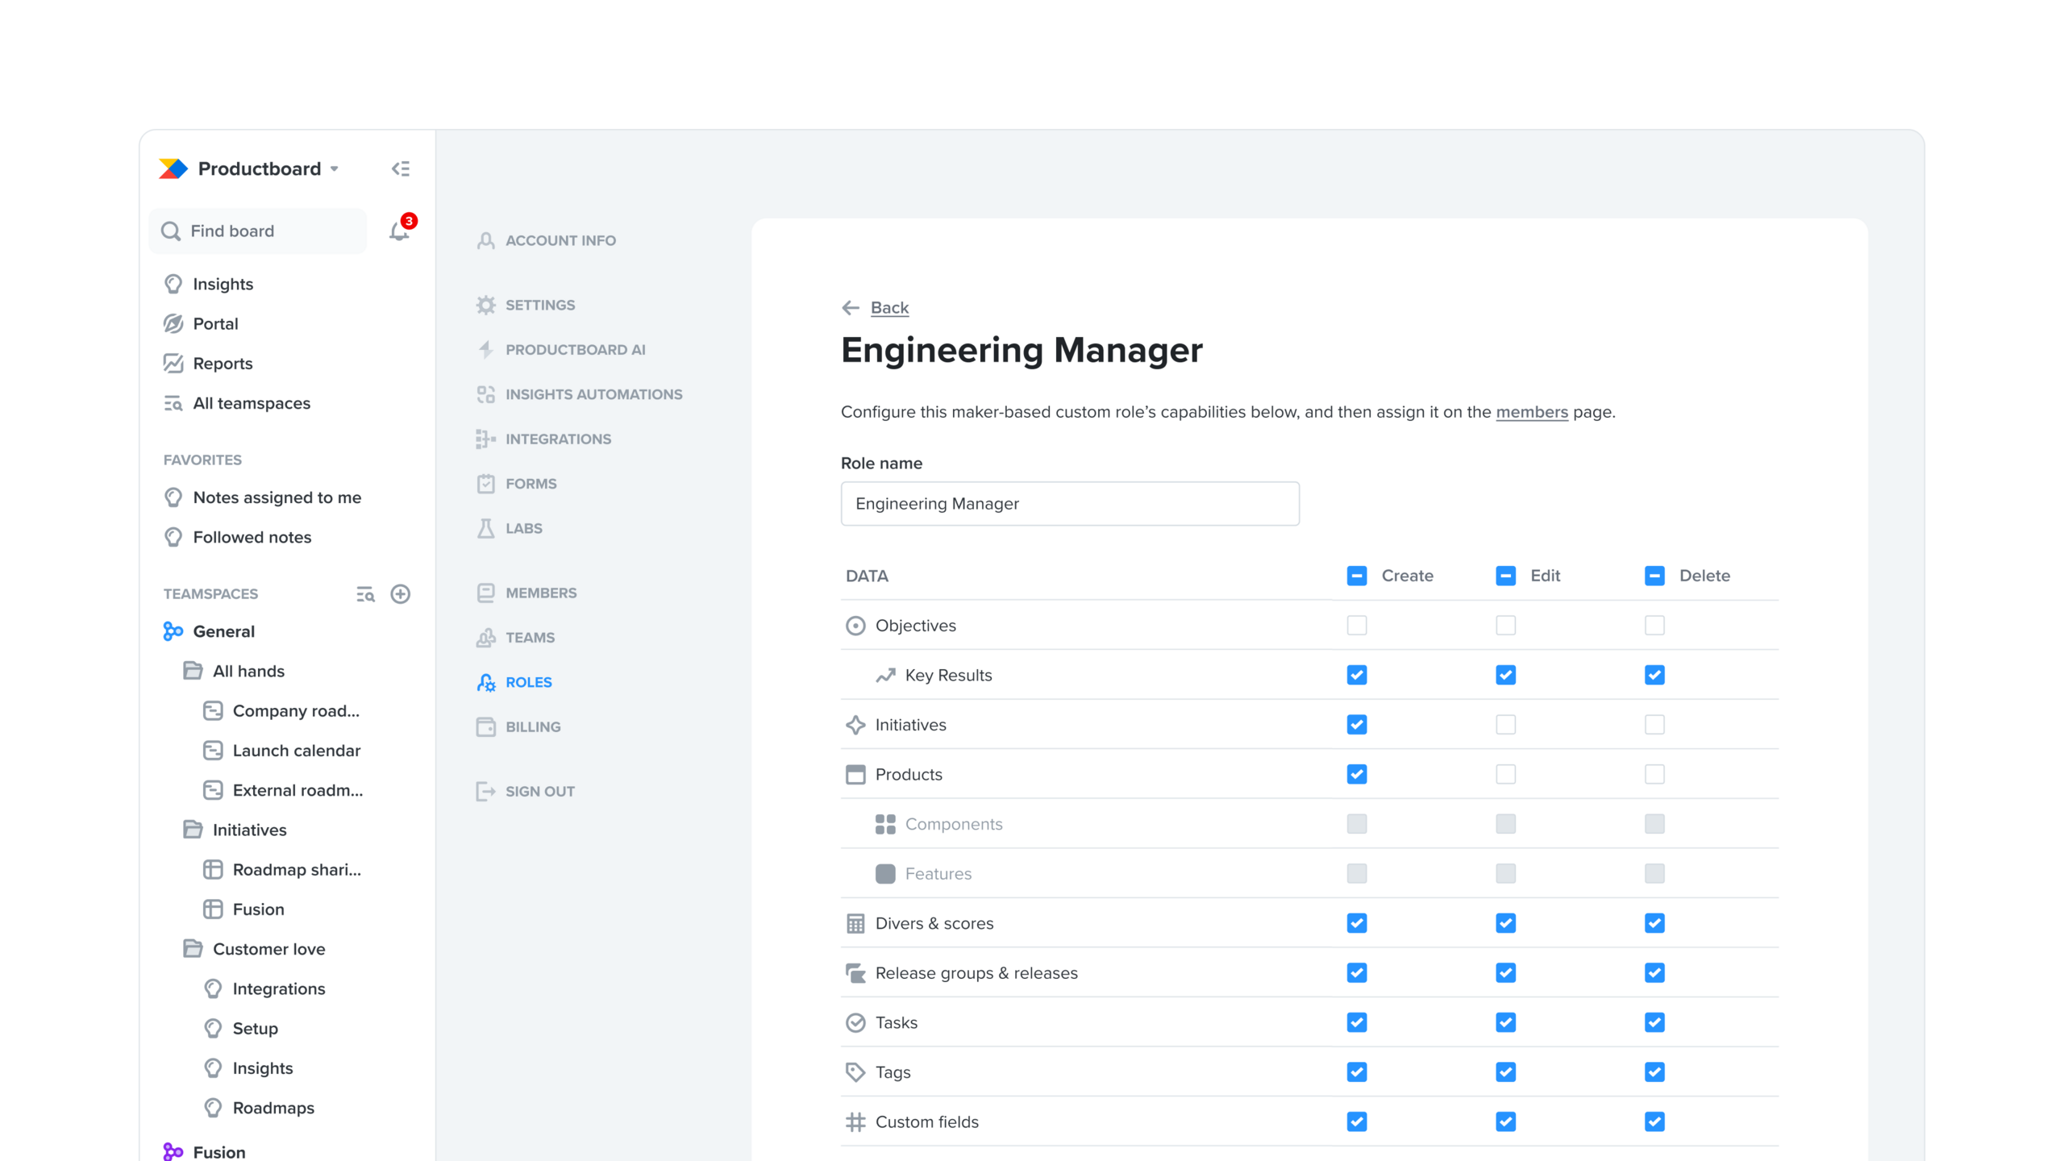This screenshot has height=1161, width=2064.
Task: Expand the General teamspace tree item
Action: tap(224, 630)
